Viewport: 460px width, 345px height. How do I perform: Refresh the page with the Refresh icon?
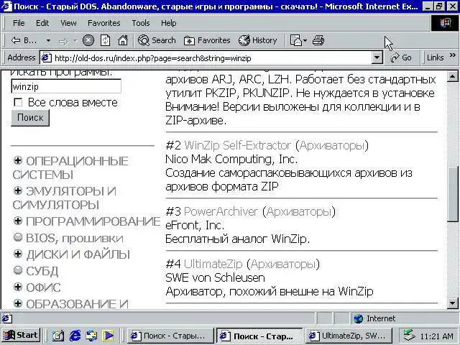(106, 40)
